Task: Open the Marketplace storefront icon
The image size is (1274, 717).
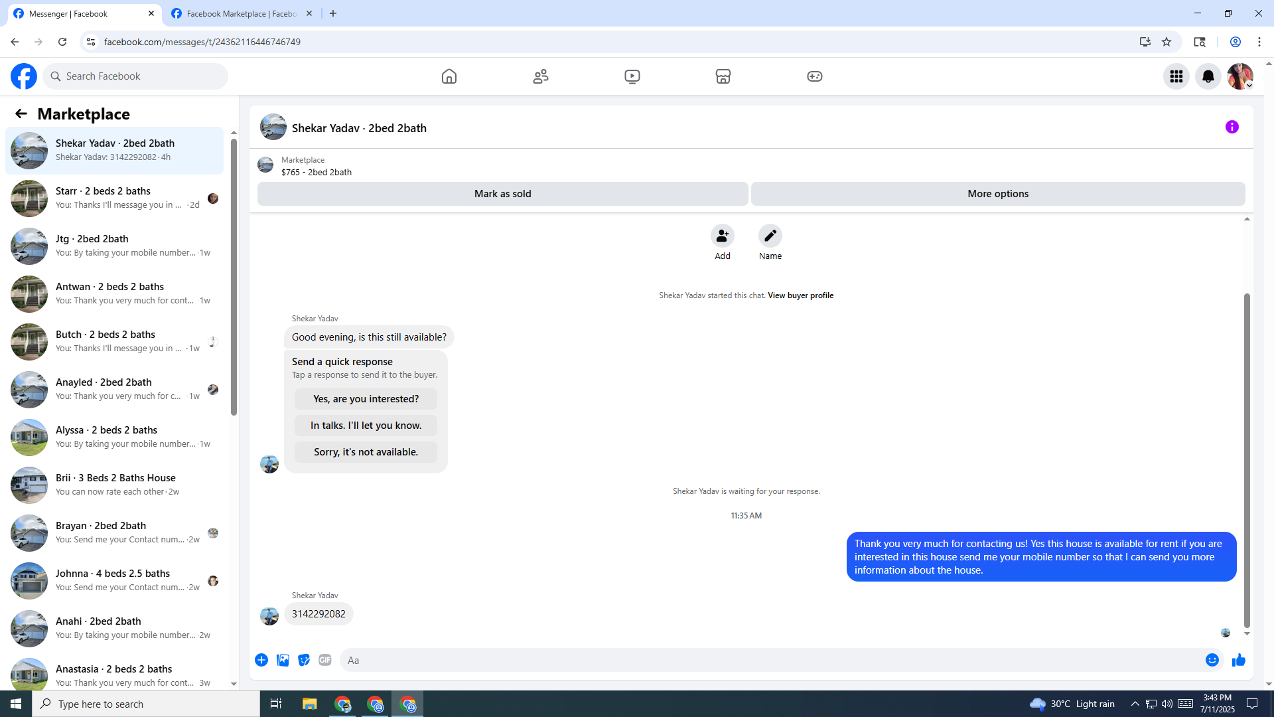Action: pos(723,76)
